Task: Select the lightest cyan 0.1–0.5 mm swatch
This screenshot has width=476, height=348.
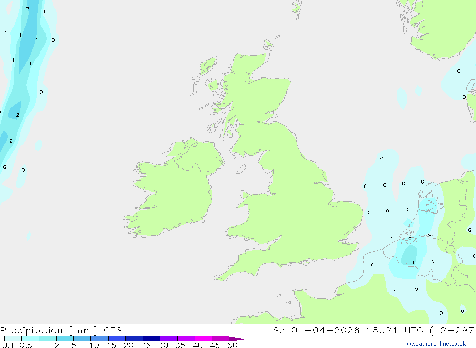Action: click(x=13, y=339)
